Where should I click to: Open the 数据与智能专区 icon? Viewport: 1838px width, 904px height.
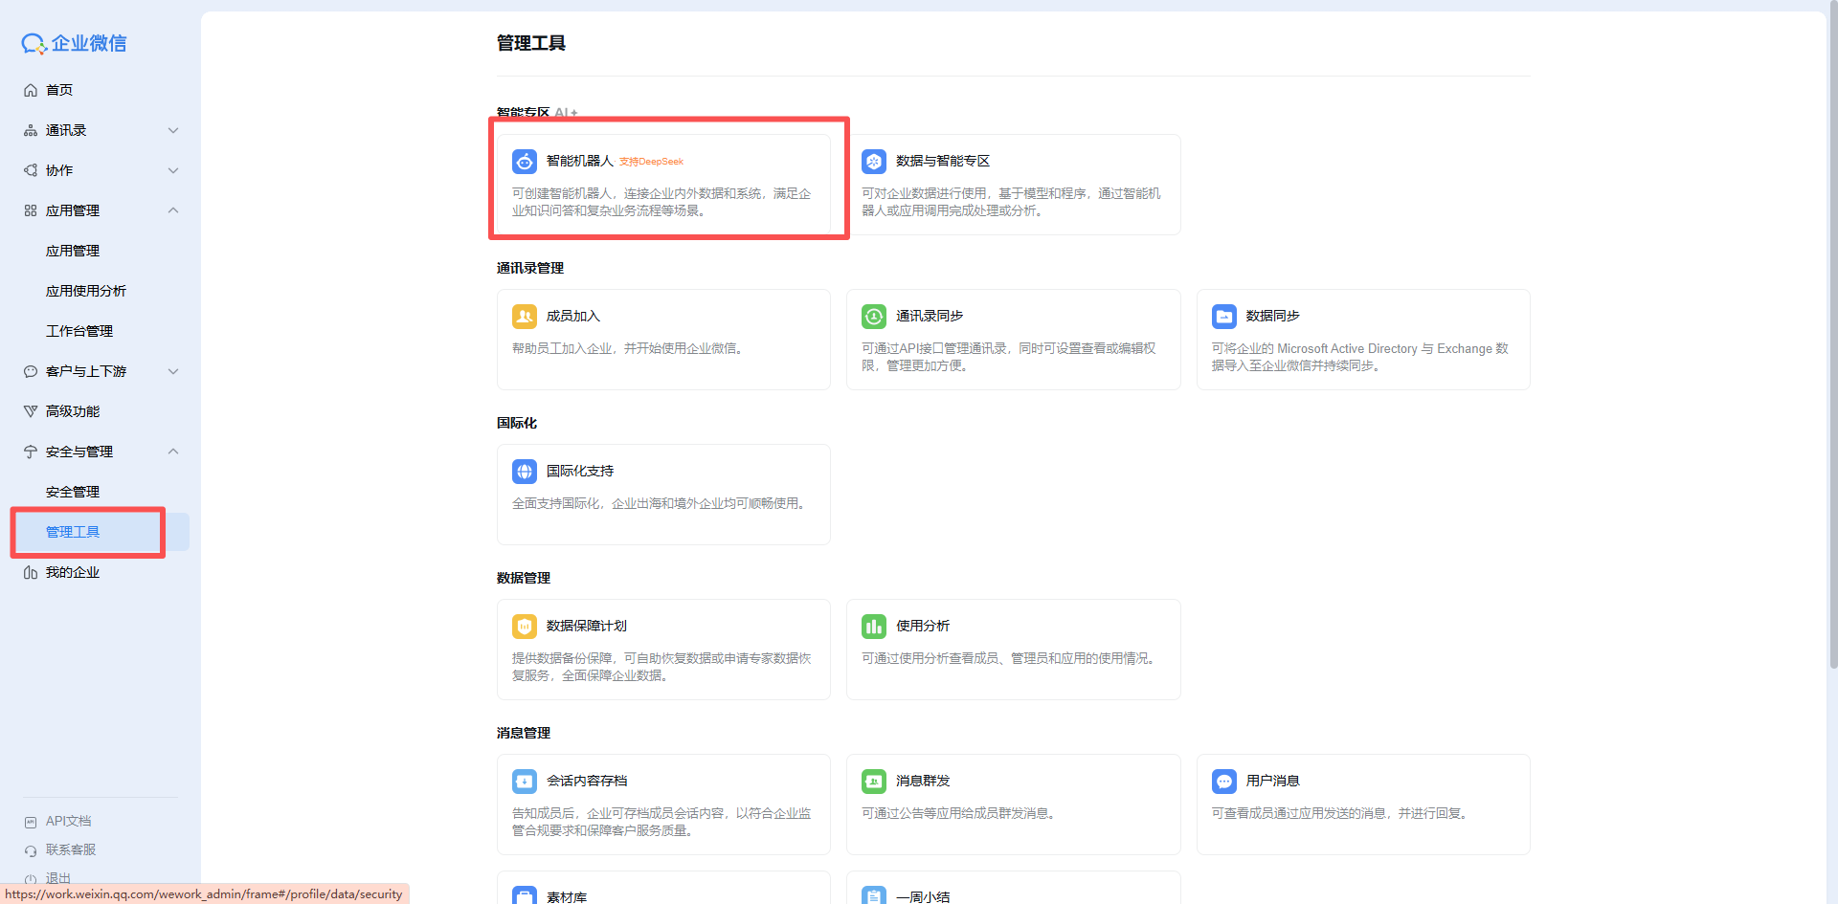coord(874,161)
